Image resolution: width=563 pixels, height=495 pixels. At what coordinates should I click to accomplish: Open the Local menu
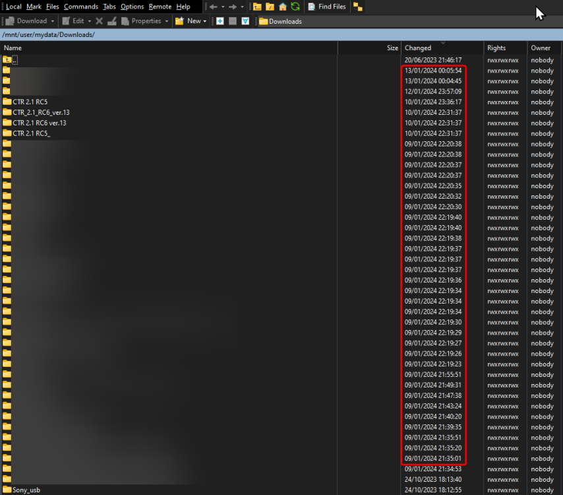[14, 7]
